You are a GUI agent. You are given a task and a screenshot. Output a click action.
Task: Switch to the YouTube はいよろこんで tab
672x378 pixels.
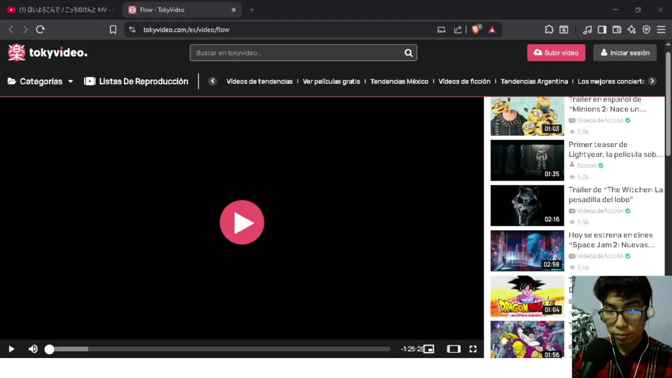coord(61,10)
